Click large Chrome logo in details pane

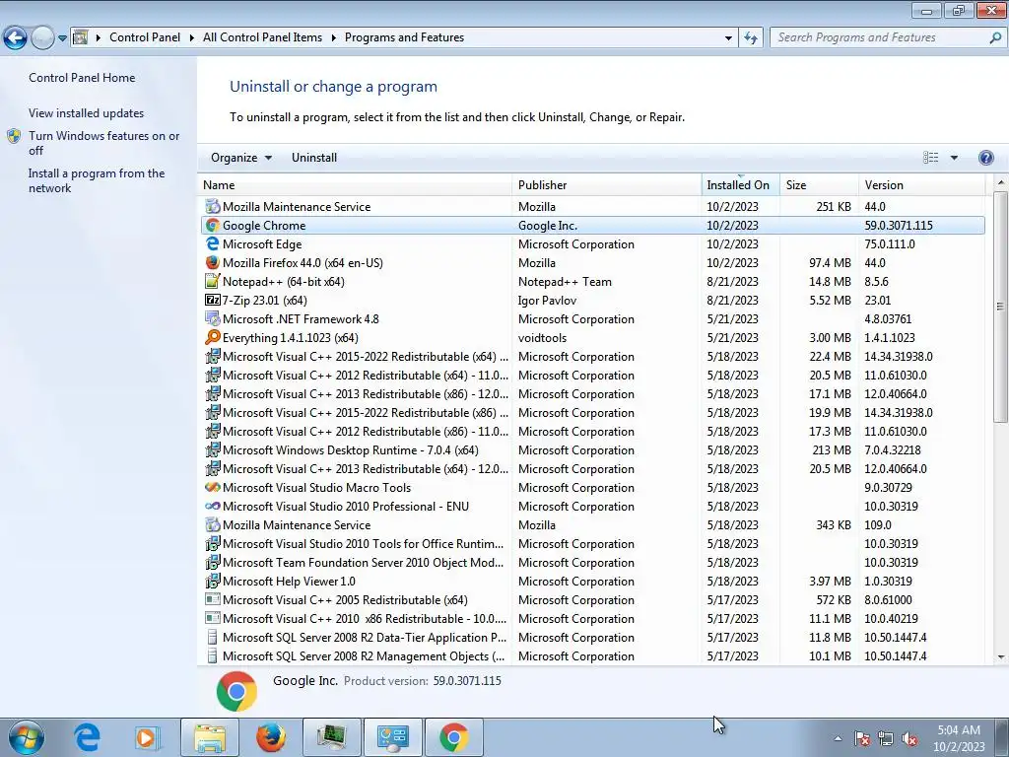pyautogui.click(x=236, y=691)
